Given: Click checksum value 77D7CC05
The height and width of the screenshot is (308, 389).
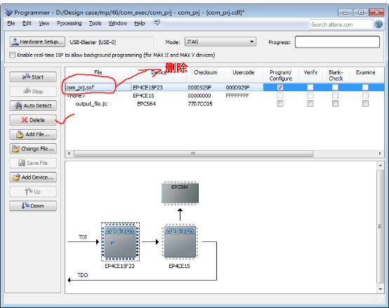Looking at the screenshot, I should click(x=200, y=104).
